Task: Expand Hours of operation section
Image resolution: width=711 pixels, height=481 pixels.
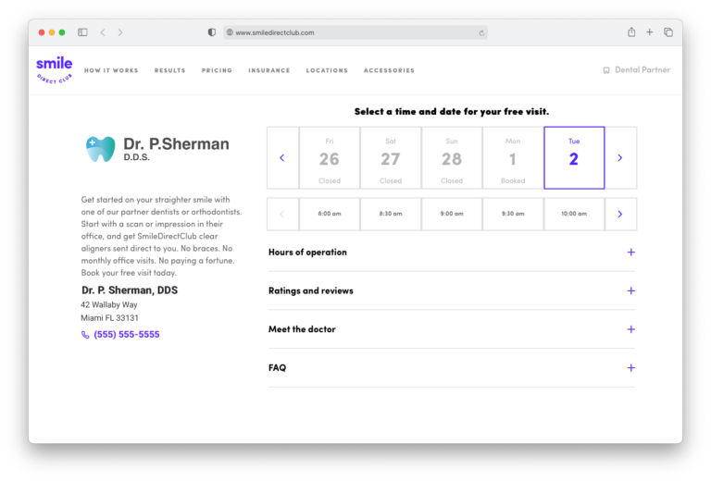Action: [x=452, y=253]
